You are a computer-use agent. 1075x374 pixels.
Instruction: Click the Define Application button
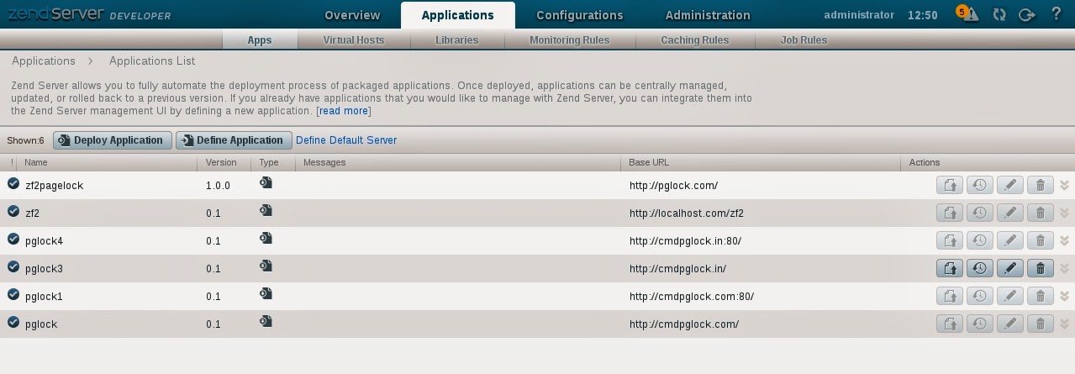click(x=234, y=140)
